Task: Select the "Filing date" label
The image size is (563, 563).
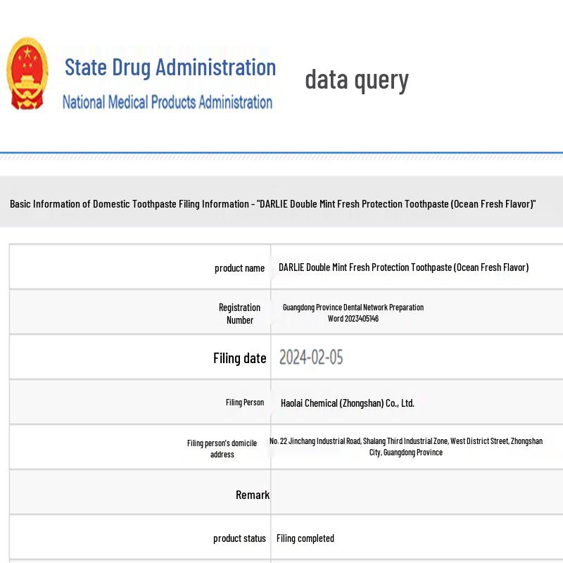Action: pos(239,358)
